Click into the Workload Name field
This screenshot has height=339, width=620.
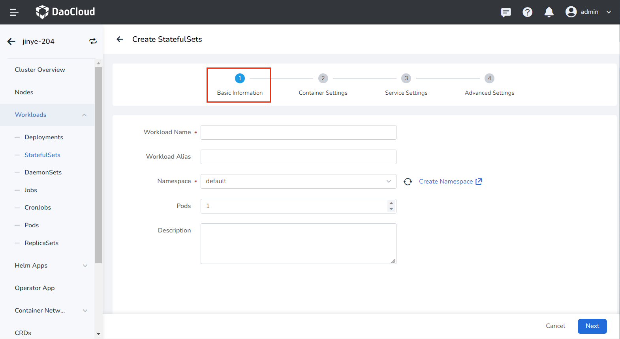(298, 132)
